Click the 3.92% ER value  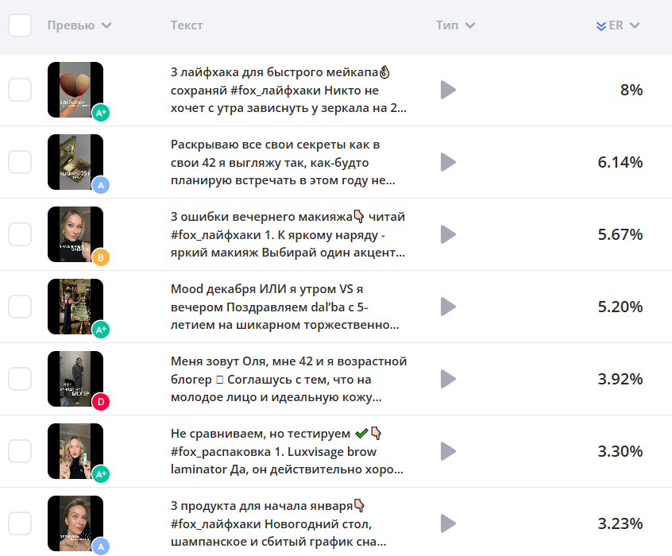tap(620, 379)
